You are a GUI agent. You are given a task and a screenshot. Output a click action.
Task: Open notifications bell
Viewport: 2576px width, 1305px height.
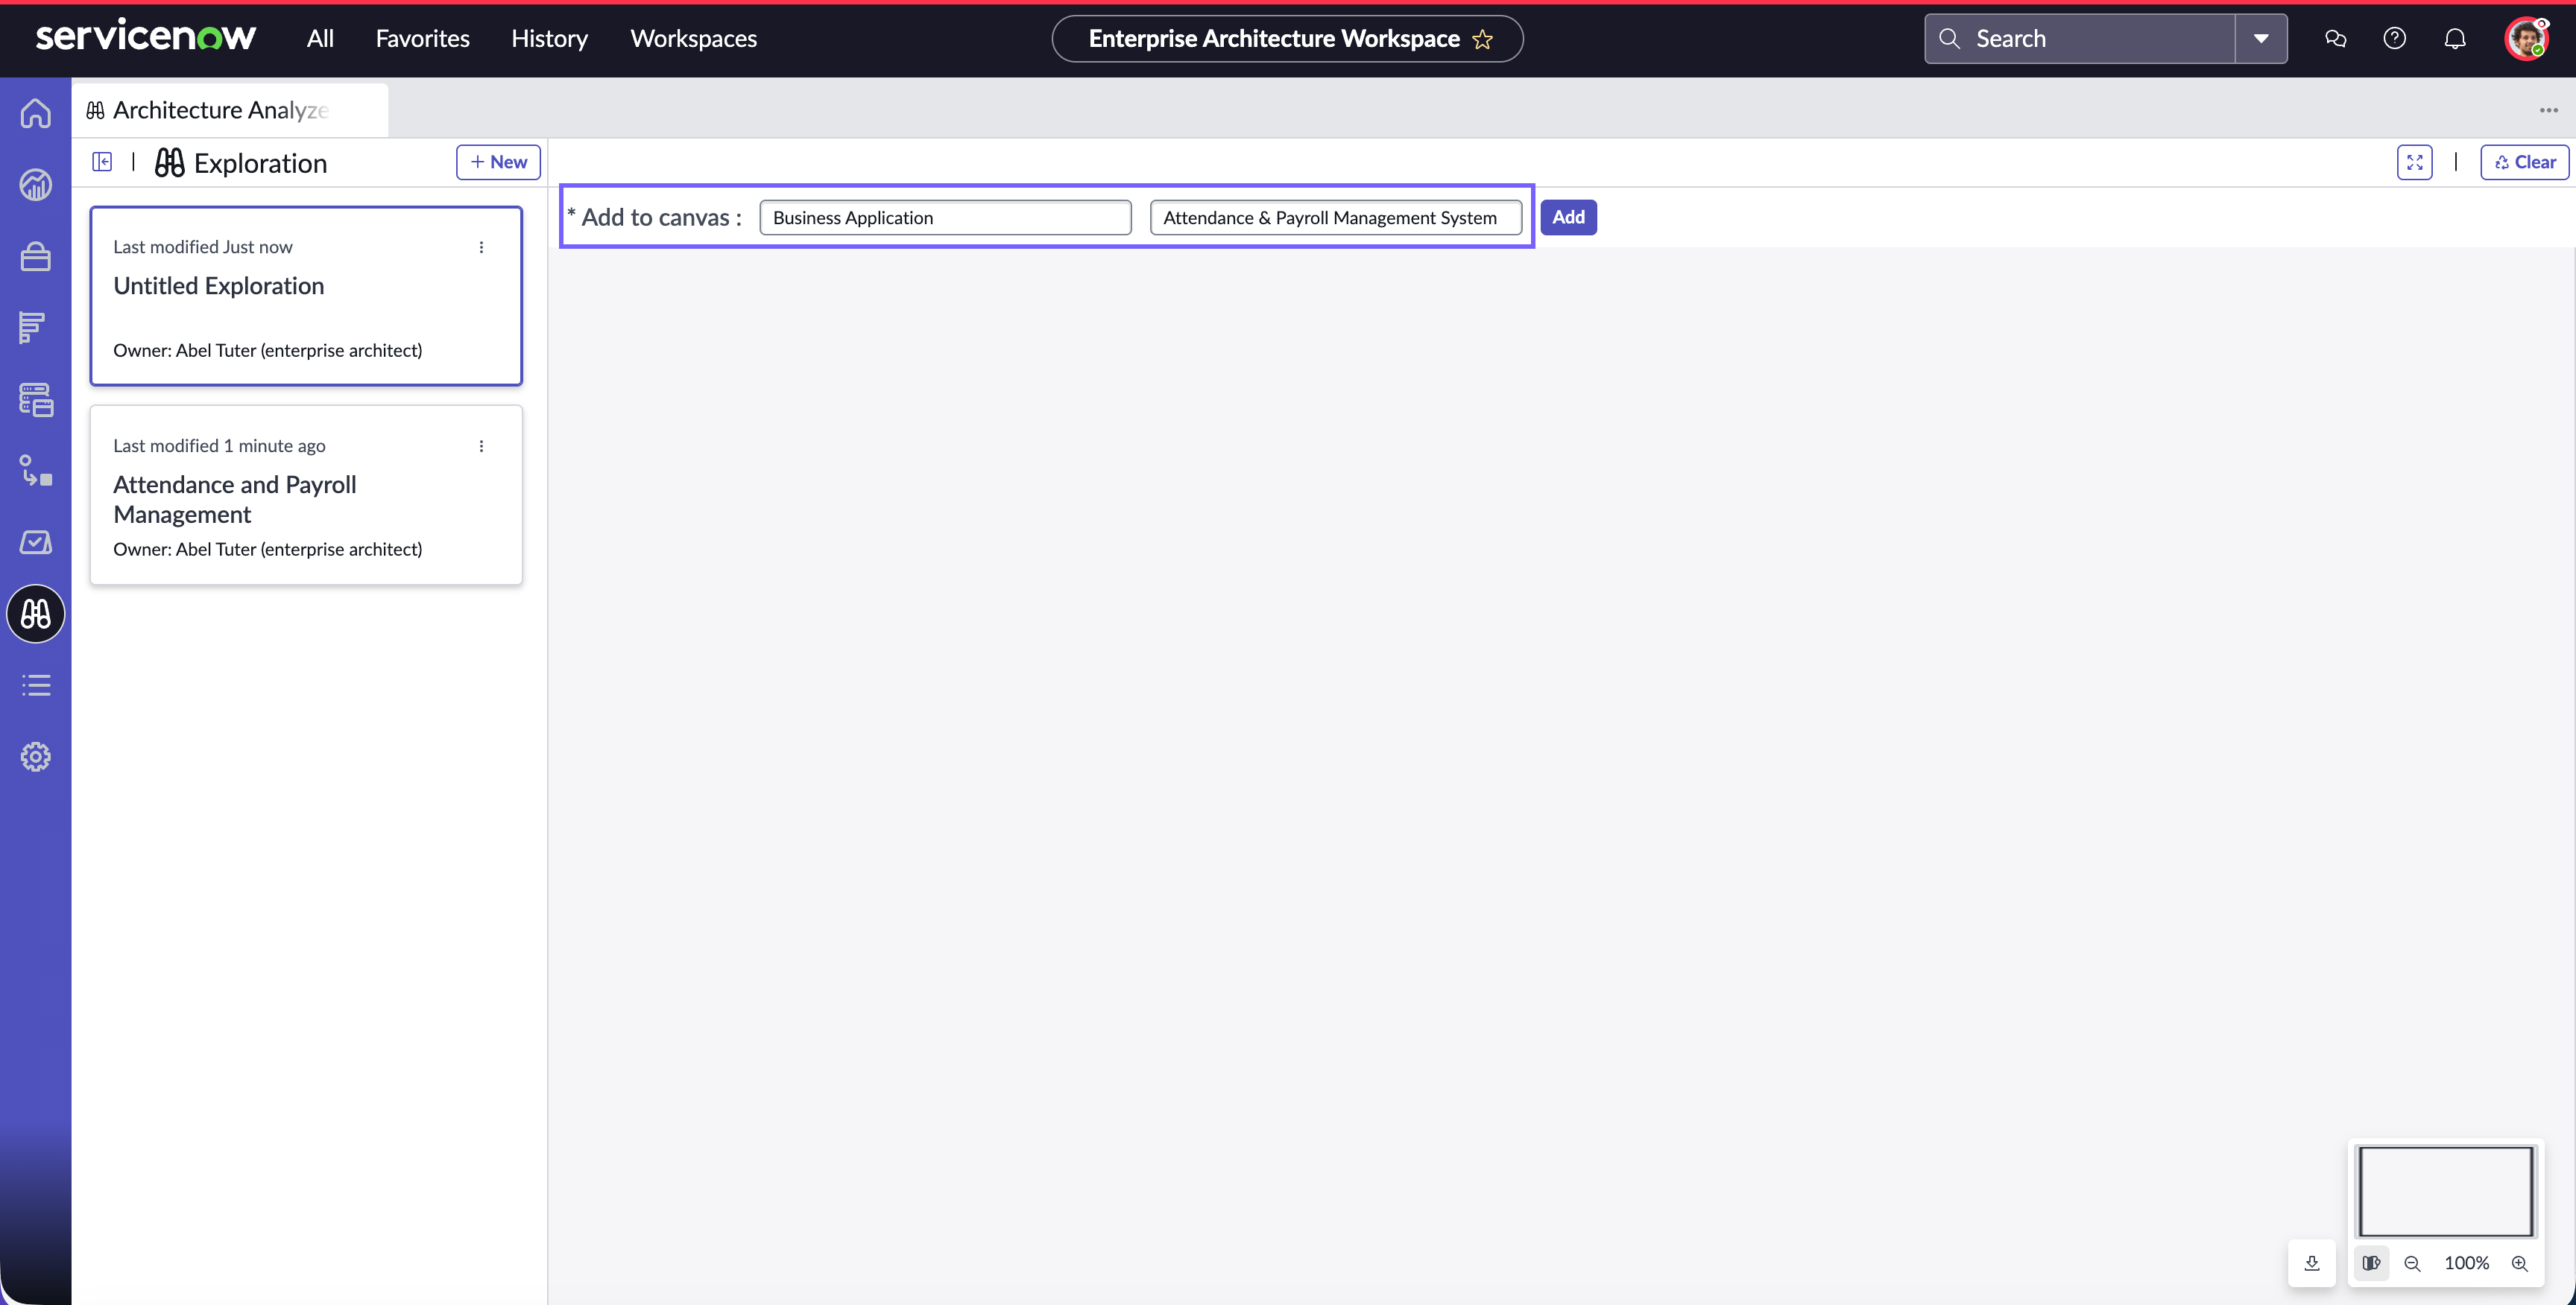tap(2455, 39)
